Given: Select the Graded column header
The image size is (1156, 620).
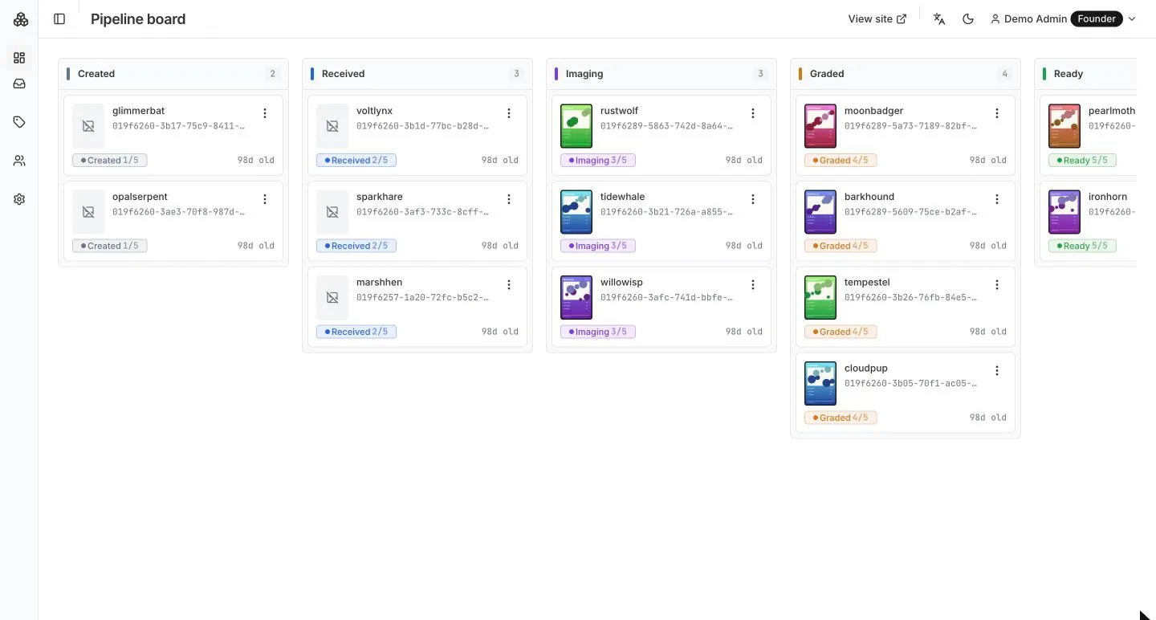Looking at the screenshot, I should 906,74.
